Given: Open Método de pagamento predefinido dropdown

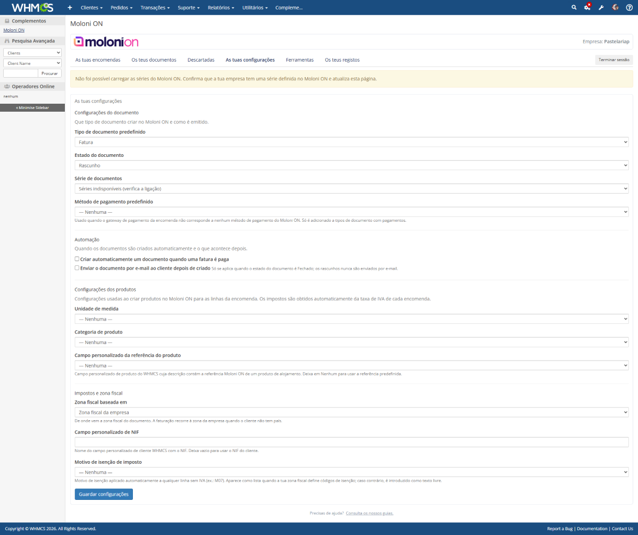Looking at the screenshot, I should point(351,212).
